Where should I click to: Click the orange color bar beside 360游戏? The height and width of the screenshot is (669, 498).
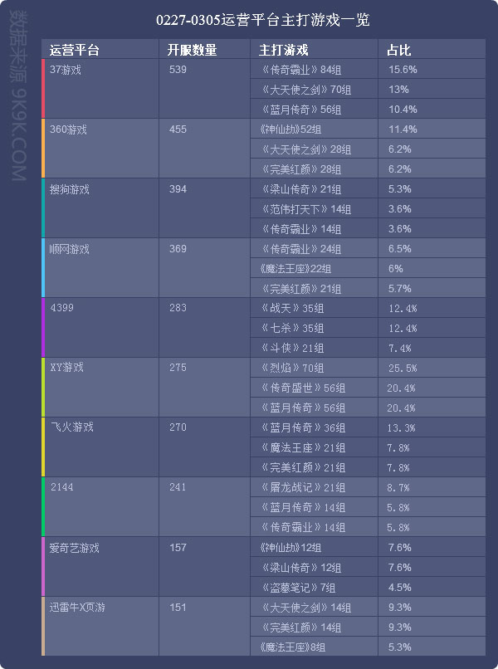(43, 149)
